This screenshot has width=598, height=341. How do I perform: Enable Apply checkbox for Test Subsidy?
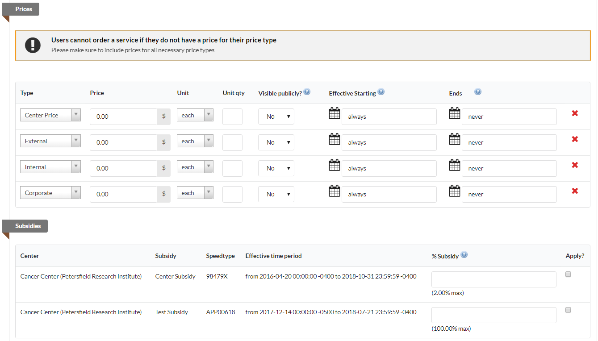click(568, 310)
